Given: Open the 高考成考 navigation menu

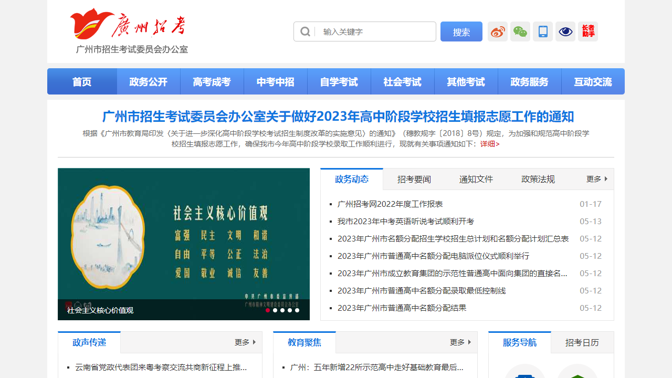Looking at the screenshot, I should 212,81.
